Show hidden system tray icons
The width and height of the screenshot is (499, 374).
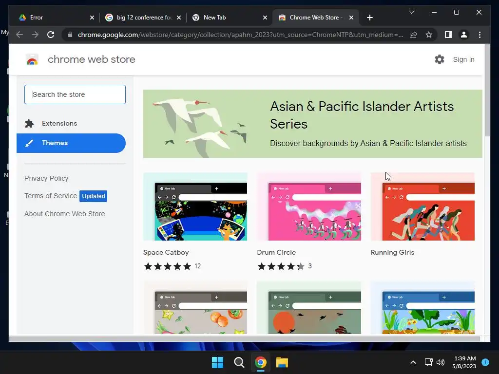click(413, 362)
